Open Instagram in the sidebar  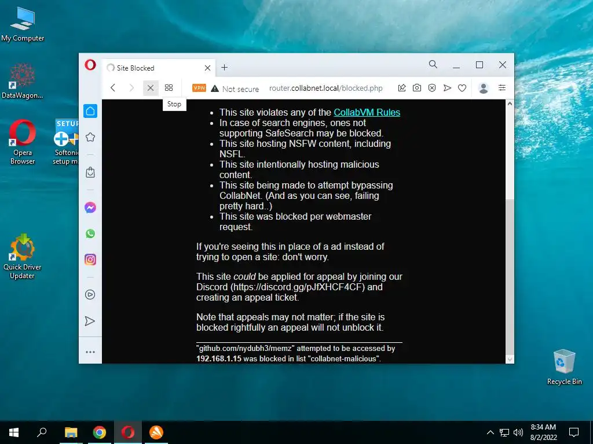coord(90,260)
